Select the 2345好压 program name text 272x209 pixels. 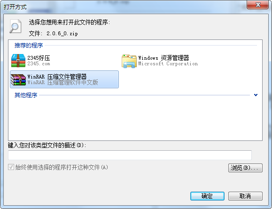(39, 58)
